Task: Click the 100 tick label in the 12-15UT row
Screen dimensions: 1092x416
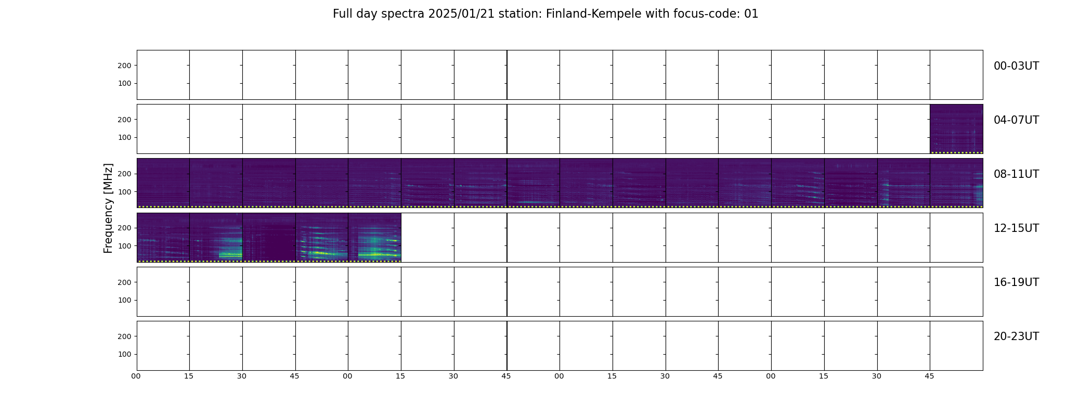Action: click(124, 246)
